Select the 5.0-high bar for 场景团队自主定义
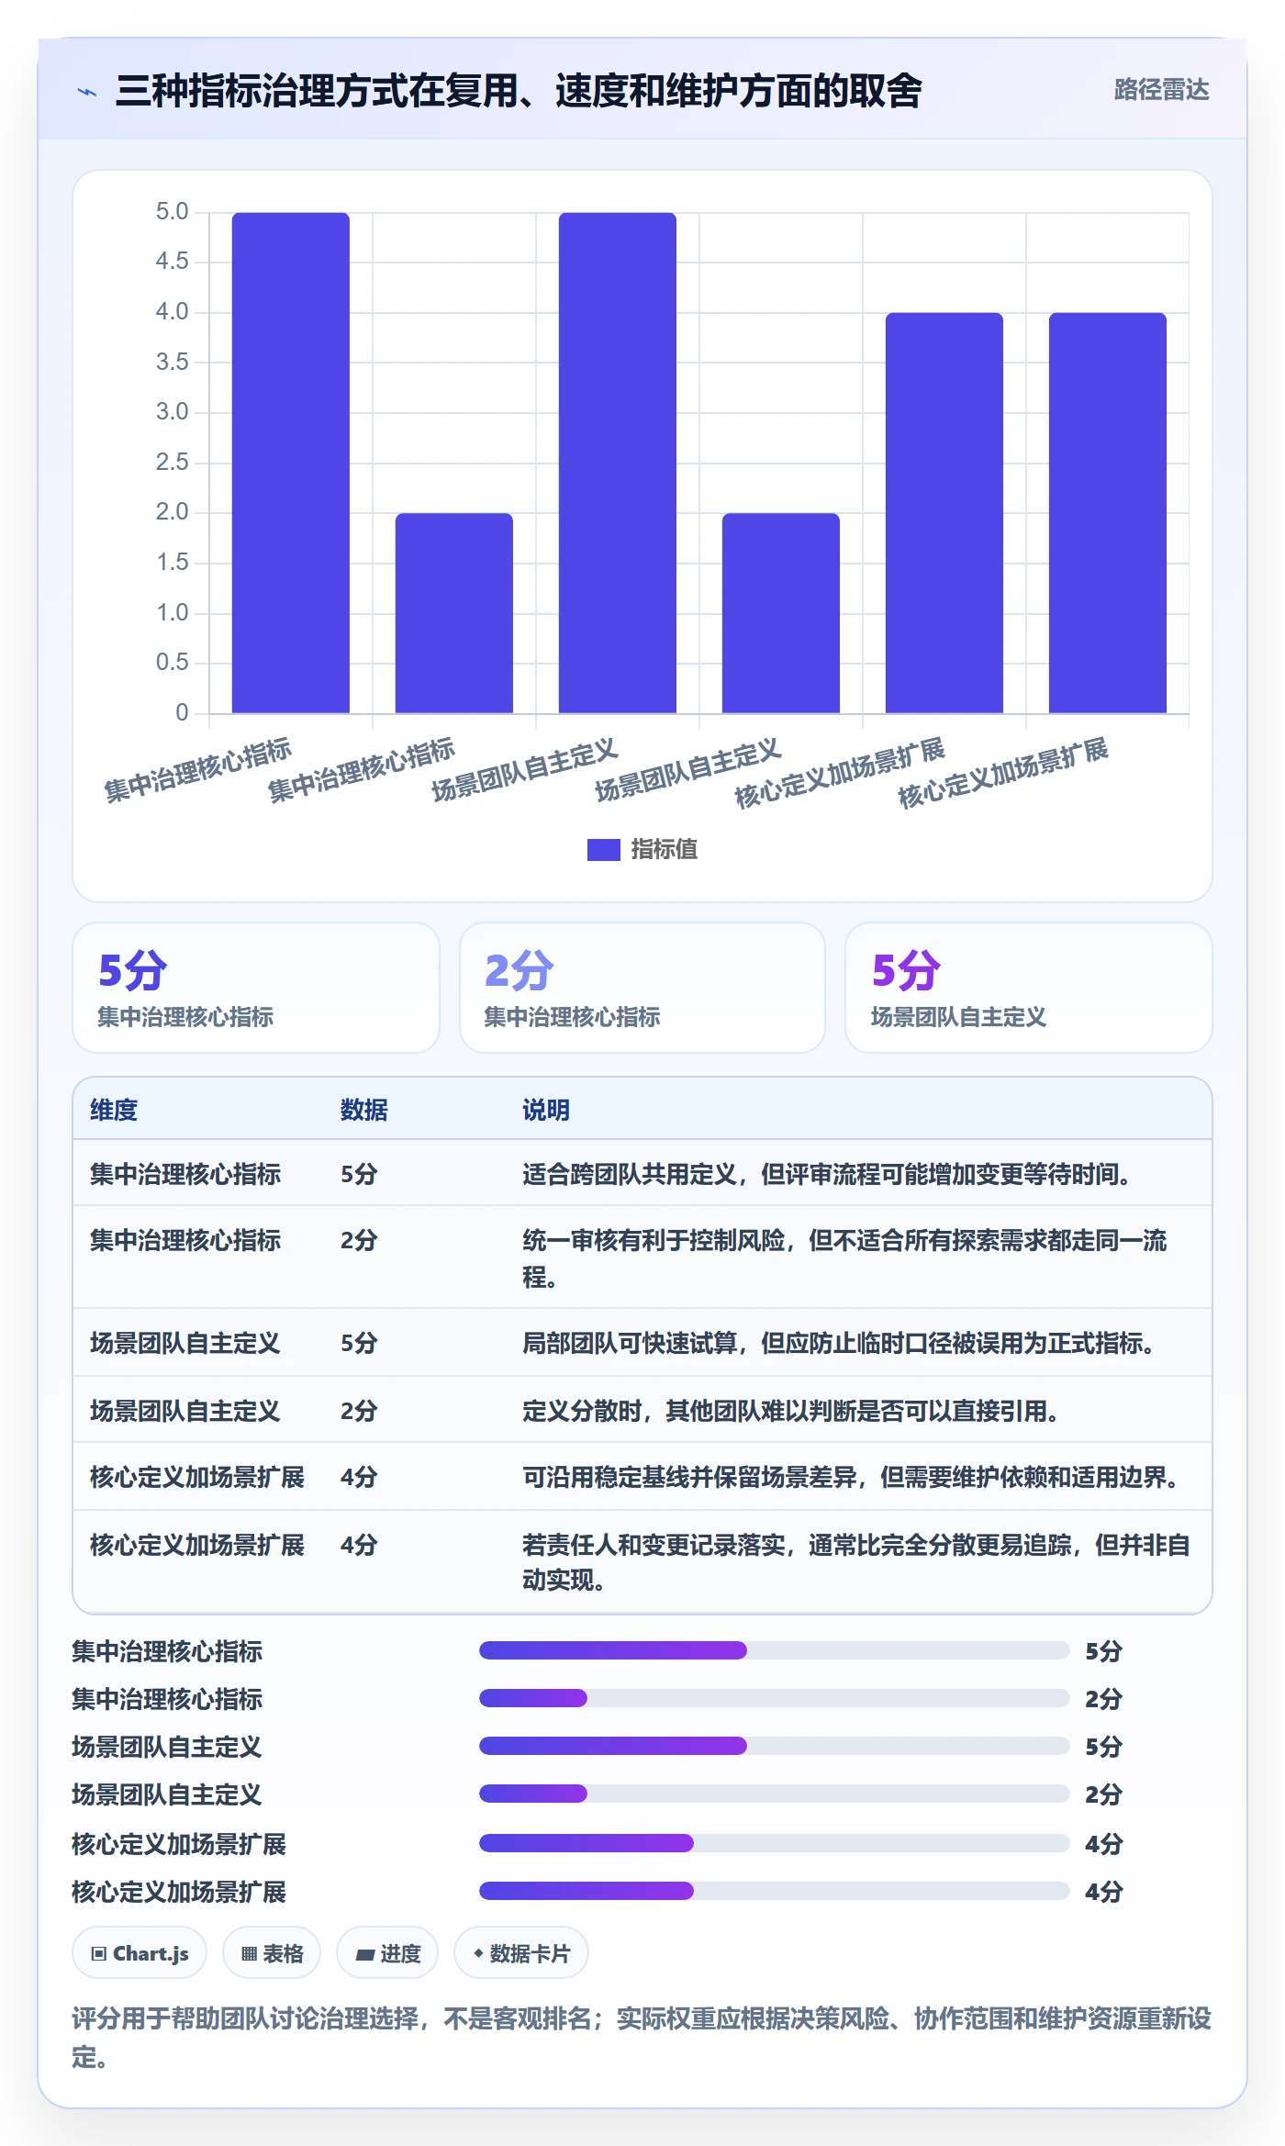The image size is (1285, 2146). coord(618,463)
